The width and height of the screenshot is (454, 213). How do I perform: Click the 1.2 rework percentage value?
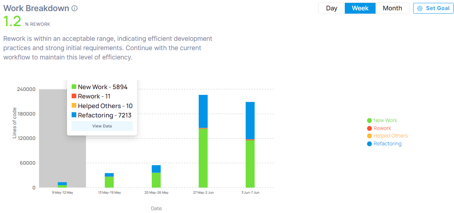12,21
